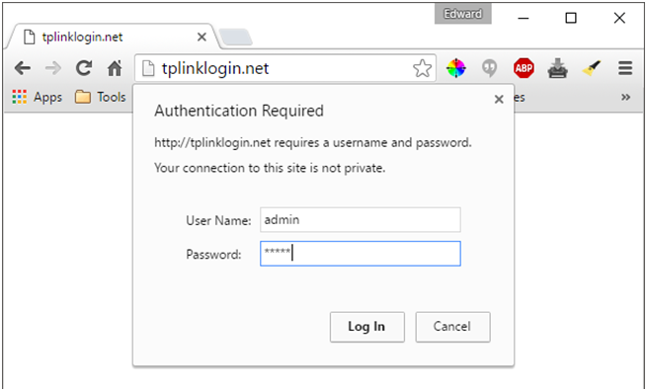Open the Adblock Plus ABP extension
The image size is (647, 391).
(524, 68)
